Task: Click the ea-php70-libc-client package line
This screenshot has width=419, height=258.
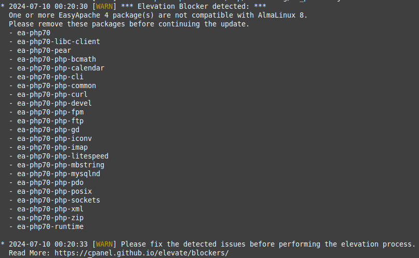Action: [58, 41]
